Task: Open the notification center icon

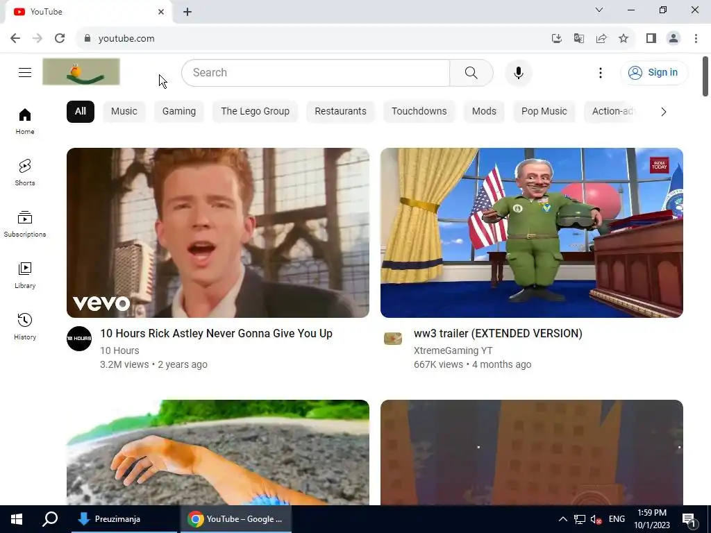Action: (689, 520)
